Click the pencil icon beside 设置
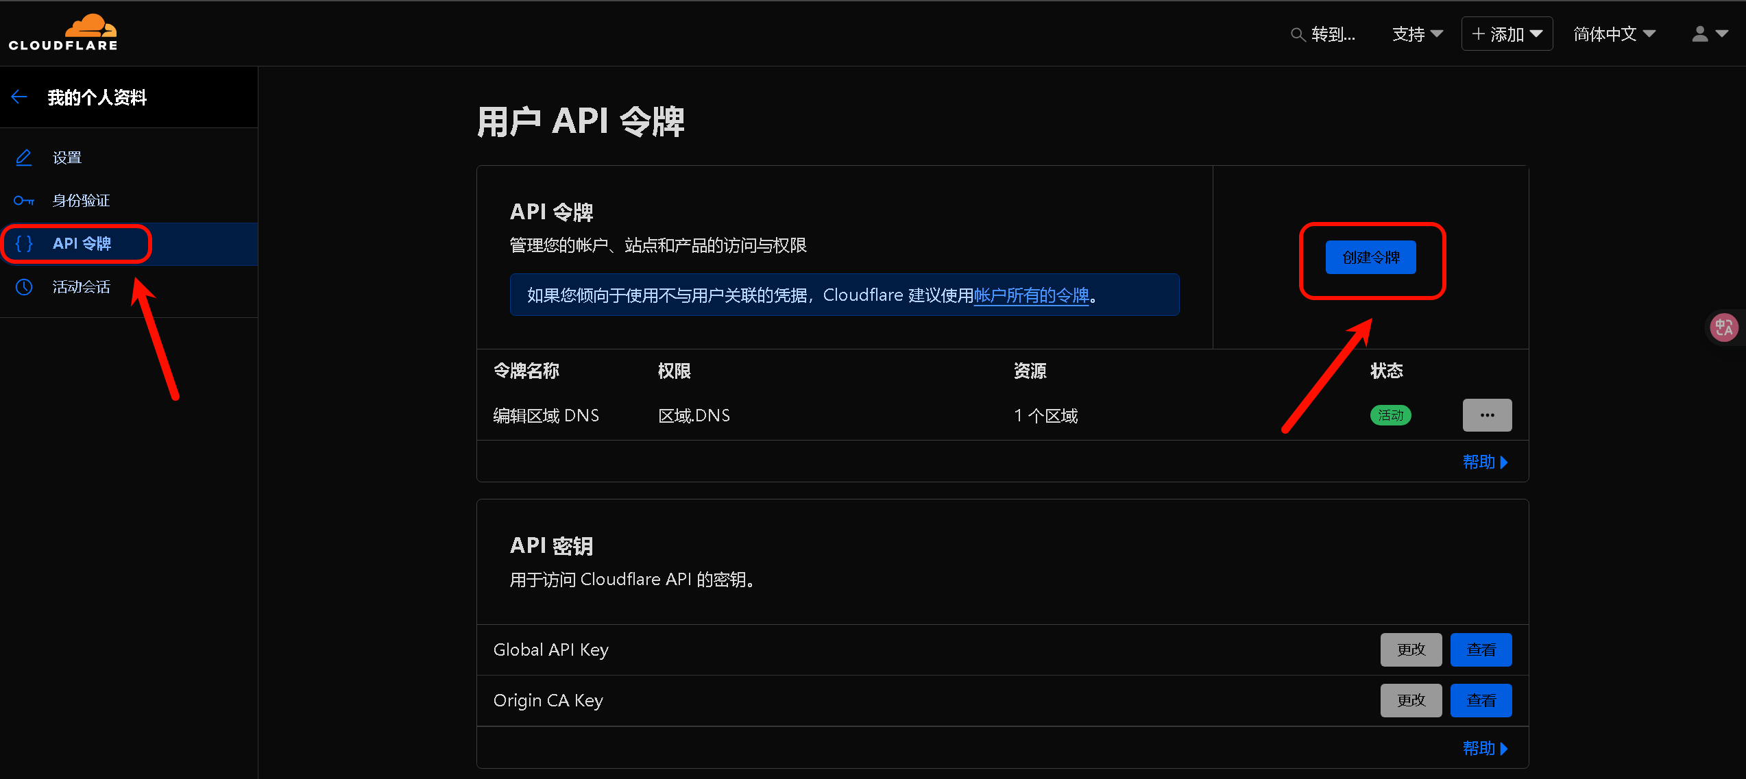Screen dimensions: 1746x779 [24, 158]
